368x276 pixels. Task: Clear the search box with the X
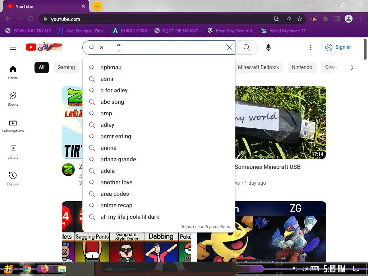click(229, 47)
